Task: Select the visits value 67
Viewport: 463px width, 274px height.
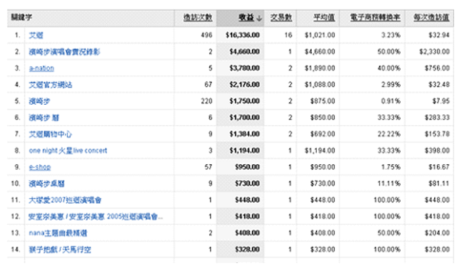Action: pos(208,85)
